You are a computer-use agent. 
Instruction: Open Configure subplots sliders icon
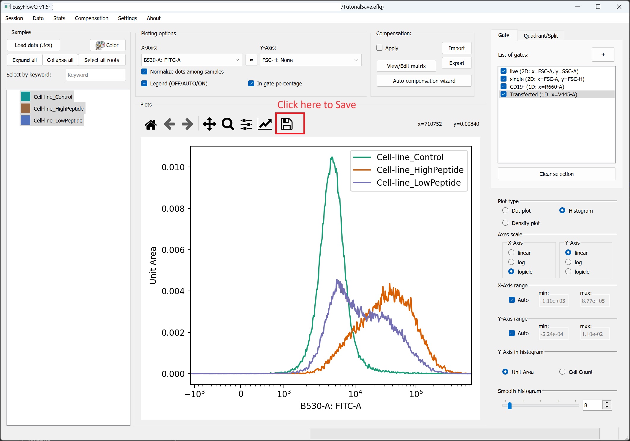(246, 124)
